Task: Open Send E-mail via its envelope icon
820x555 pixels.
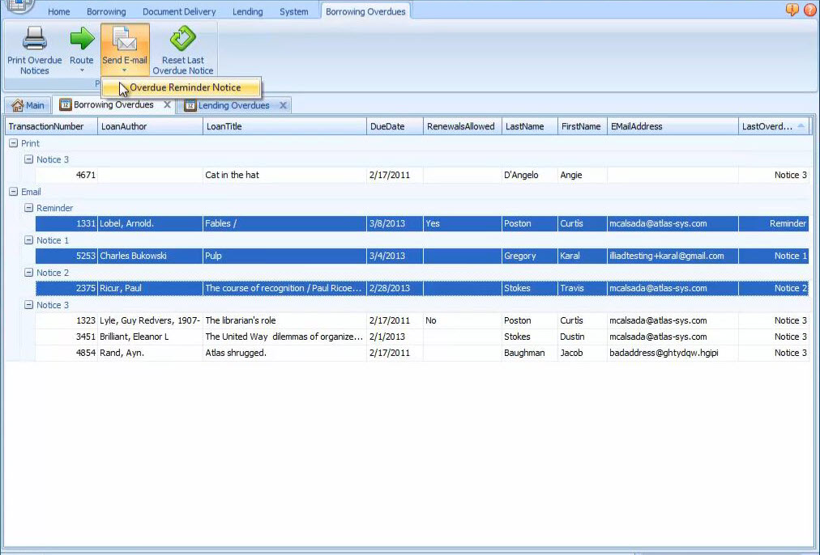Action: click(x=125, y=37)
